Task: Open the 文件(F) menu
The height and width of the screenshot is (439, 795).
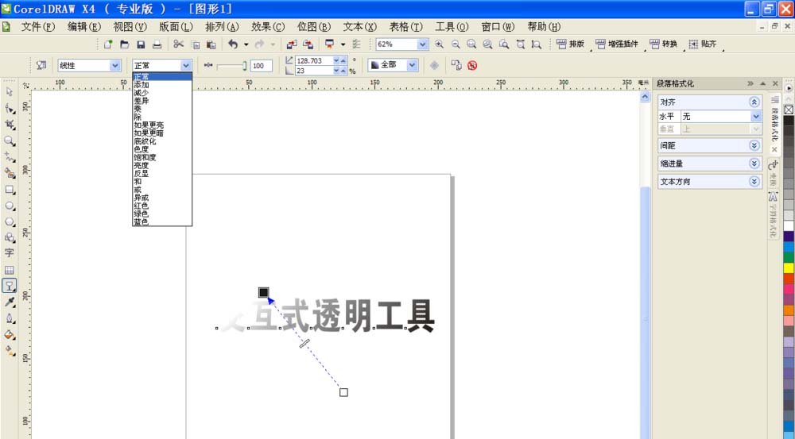Action: pos(37,27)
